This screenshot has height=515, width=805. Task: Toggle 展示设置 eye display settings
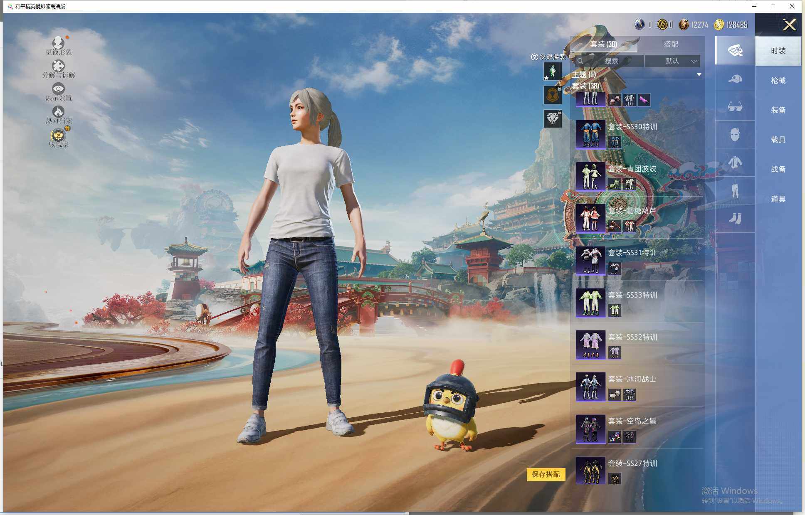(58, 89)
